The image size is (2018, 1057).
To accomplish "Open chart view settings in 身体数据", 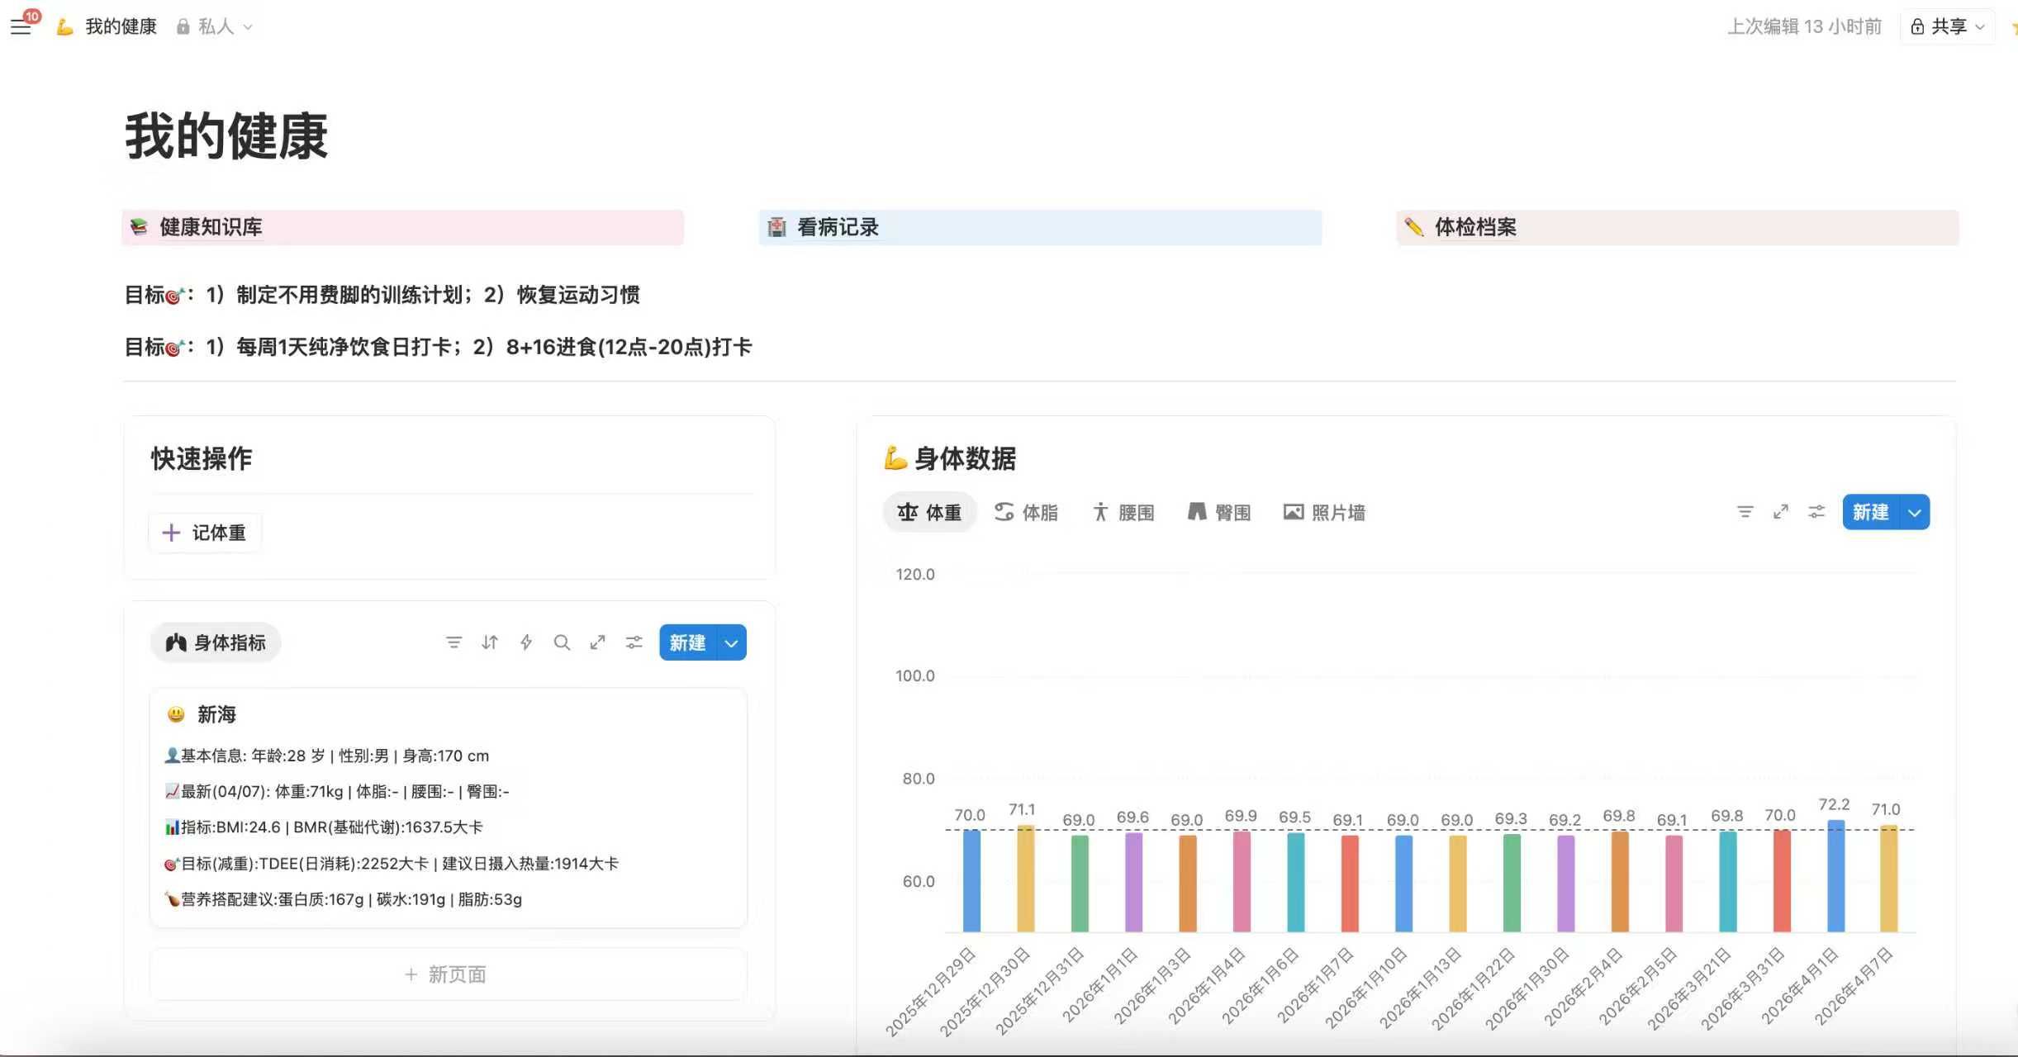I will pos(1816,512).
